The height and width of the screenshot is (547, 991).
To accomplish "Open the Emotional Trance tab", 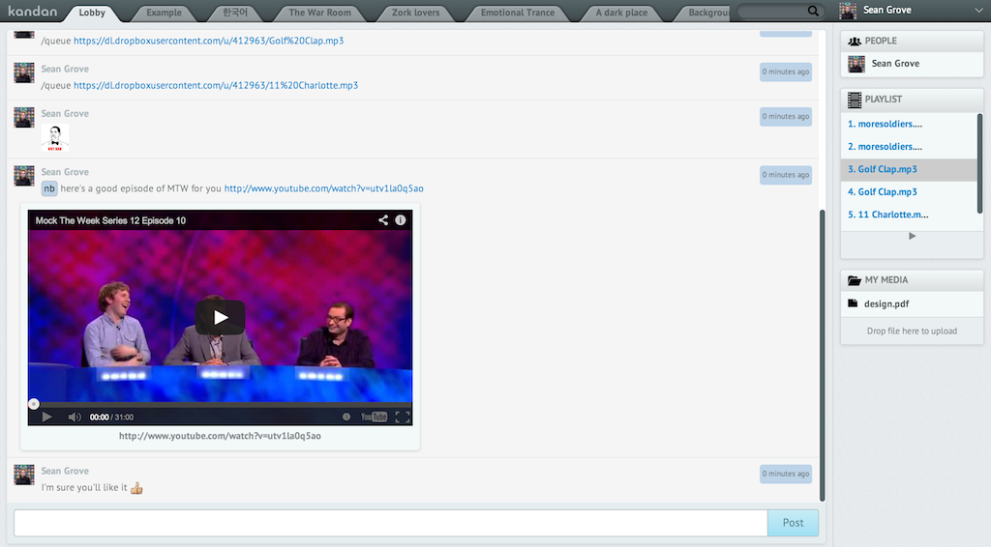I will point(518,13).
